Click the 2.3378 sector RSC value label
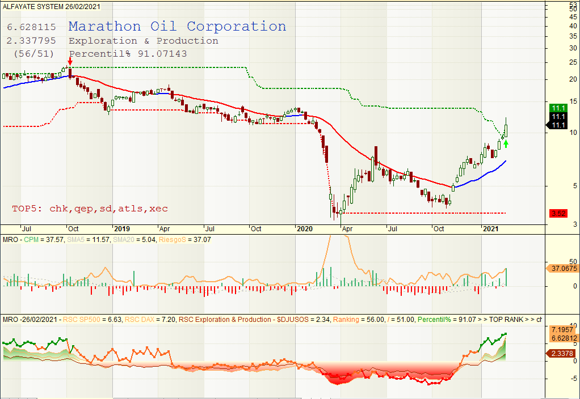The image size is (580, 399). [x=561, y=353]
